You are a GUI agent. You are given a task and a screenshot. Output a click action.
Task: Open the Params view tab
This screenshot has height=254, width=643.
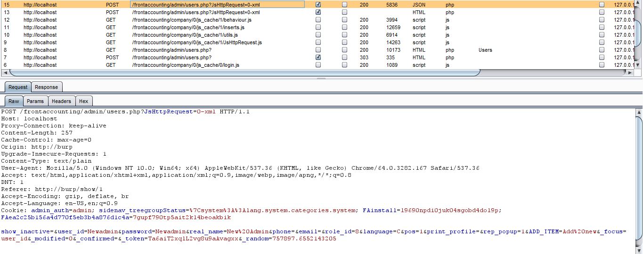tap(35, 101)
